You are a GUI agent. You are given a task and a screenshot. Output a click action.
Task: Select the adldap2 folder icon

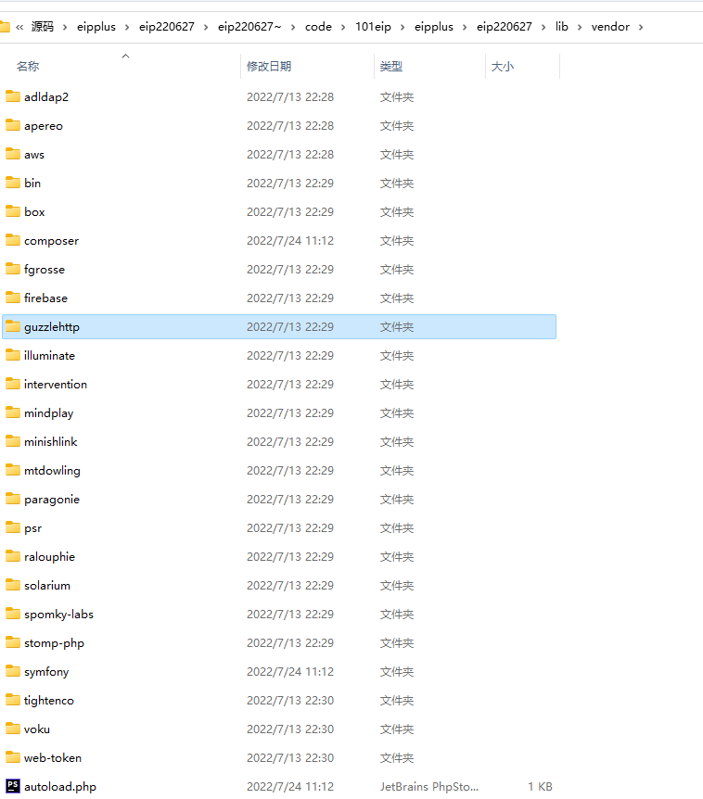13,96
